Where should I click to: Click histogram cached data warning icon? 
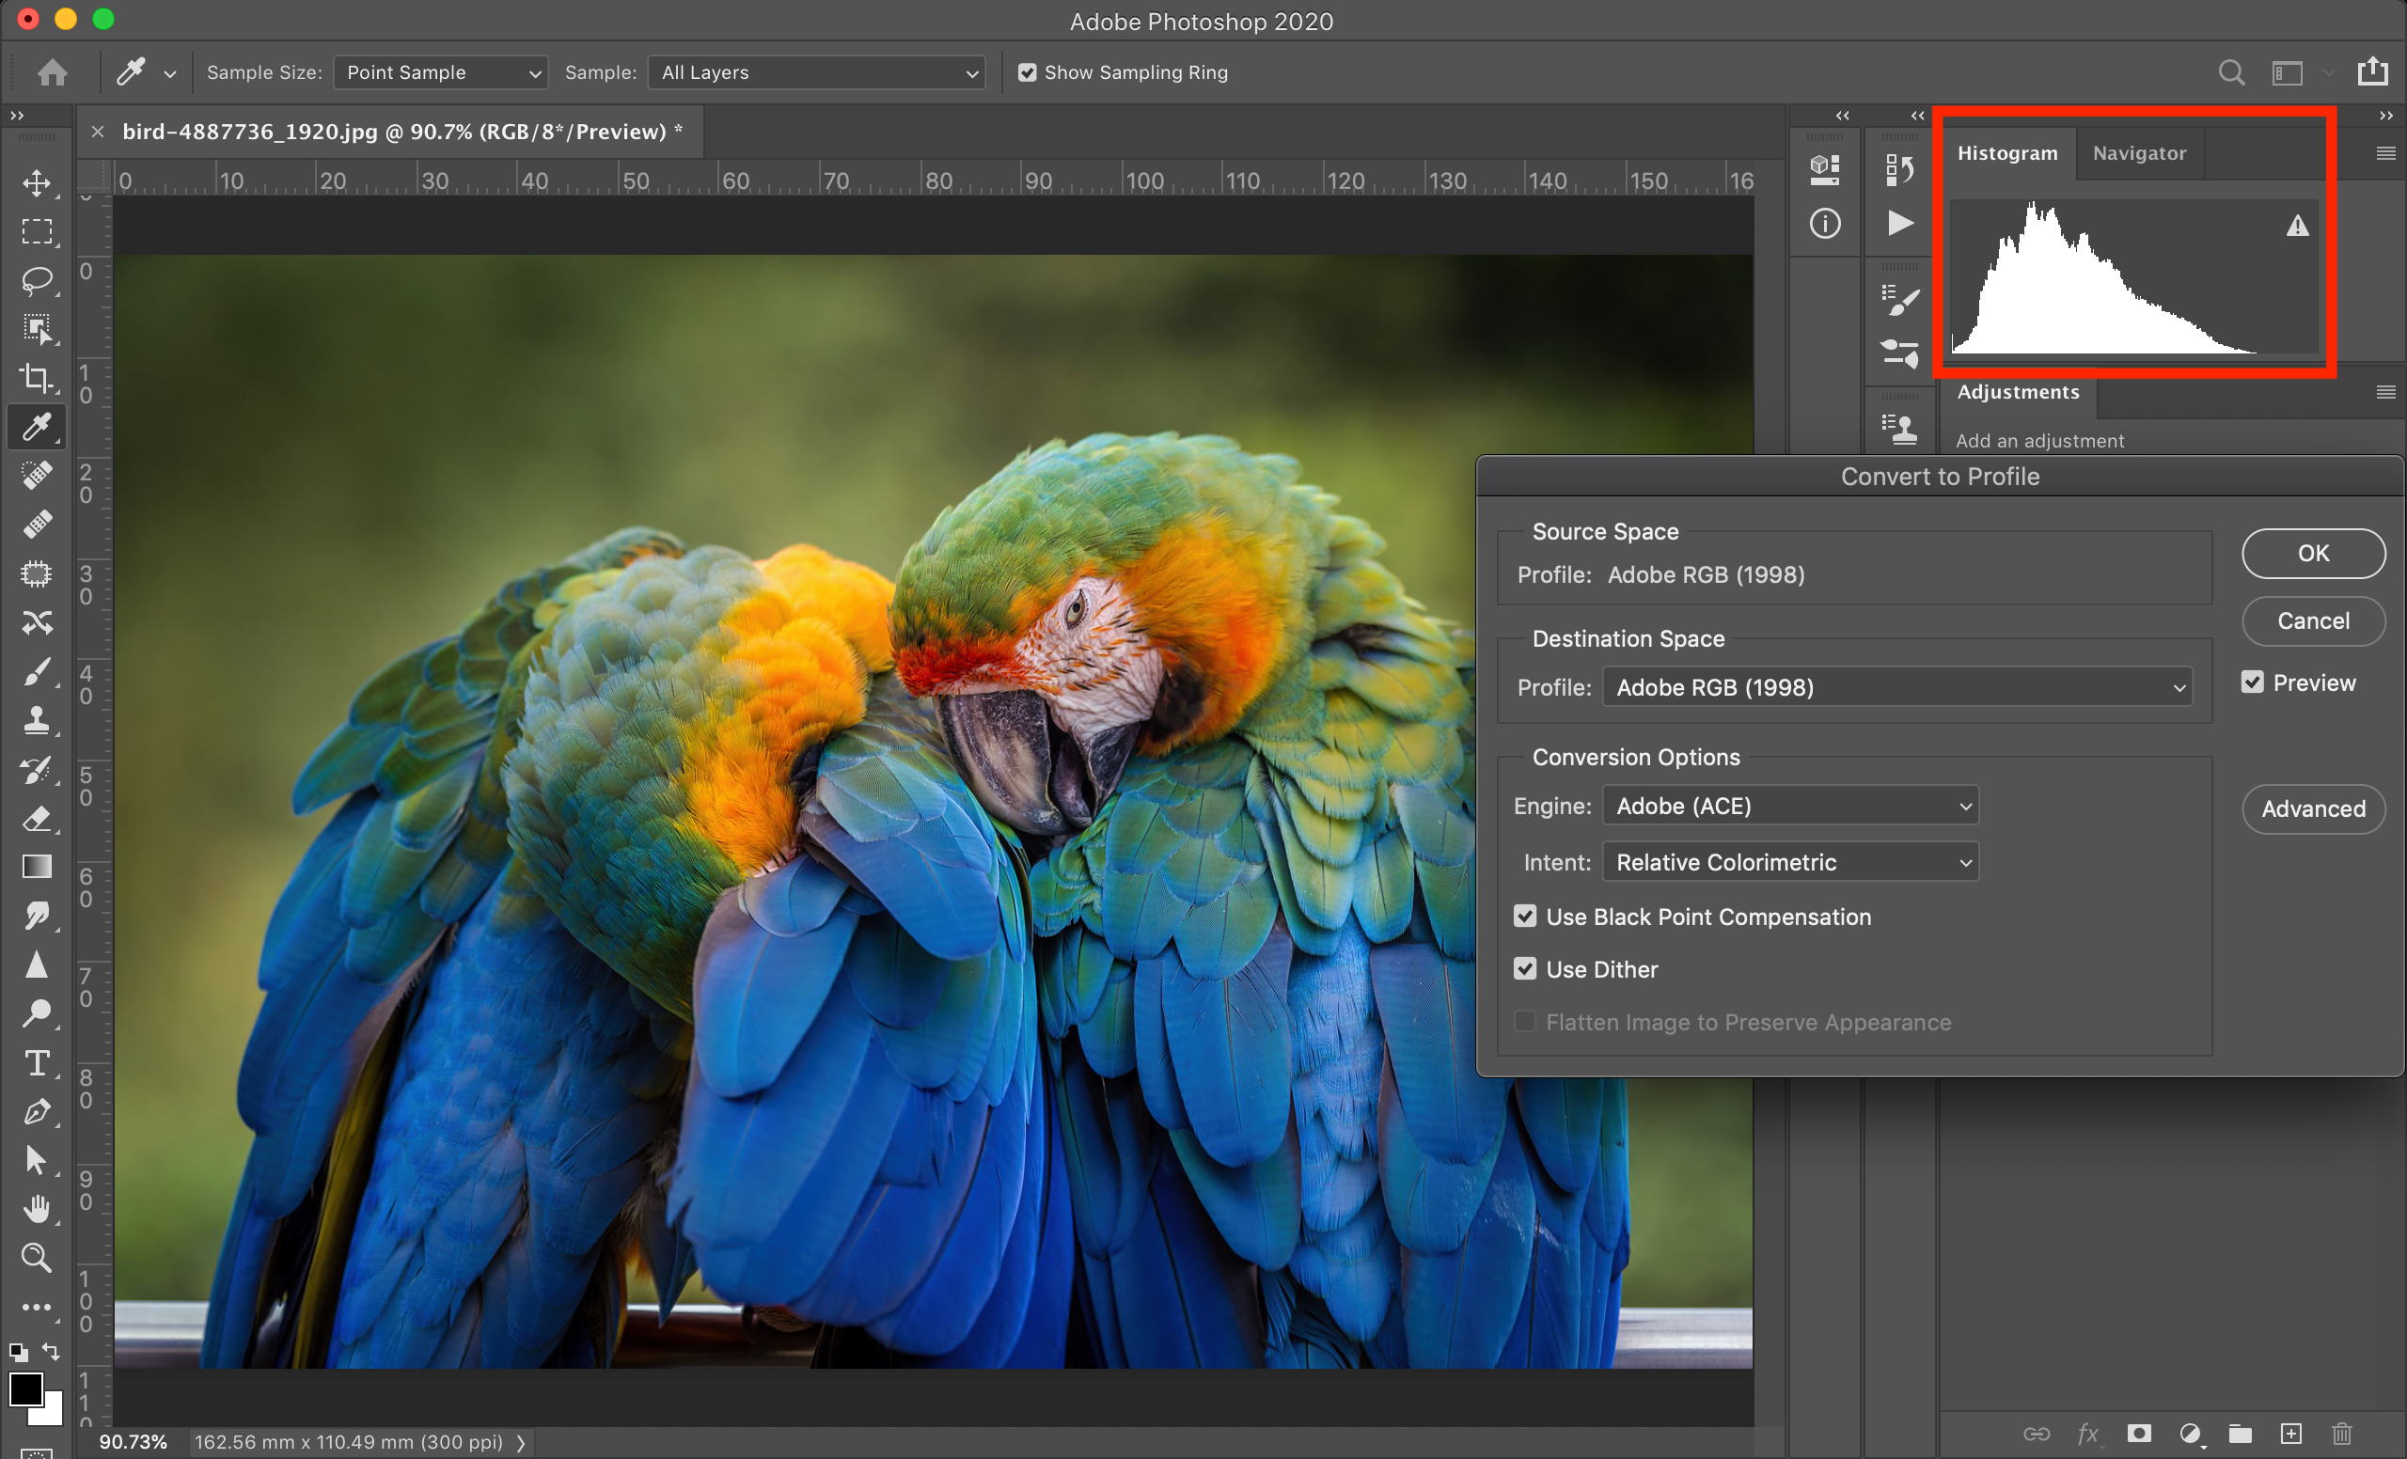click(x=2297, y=227)
